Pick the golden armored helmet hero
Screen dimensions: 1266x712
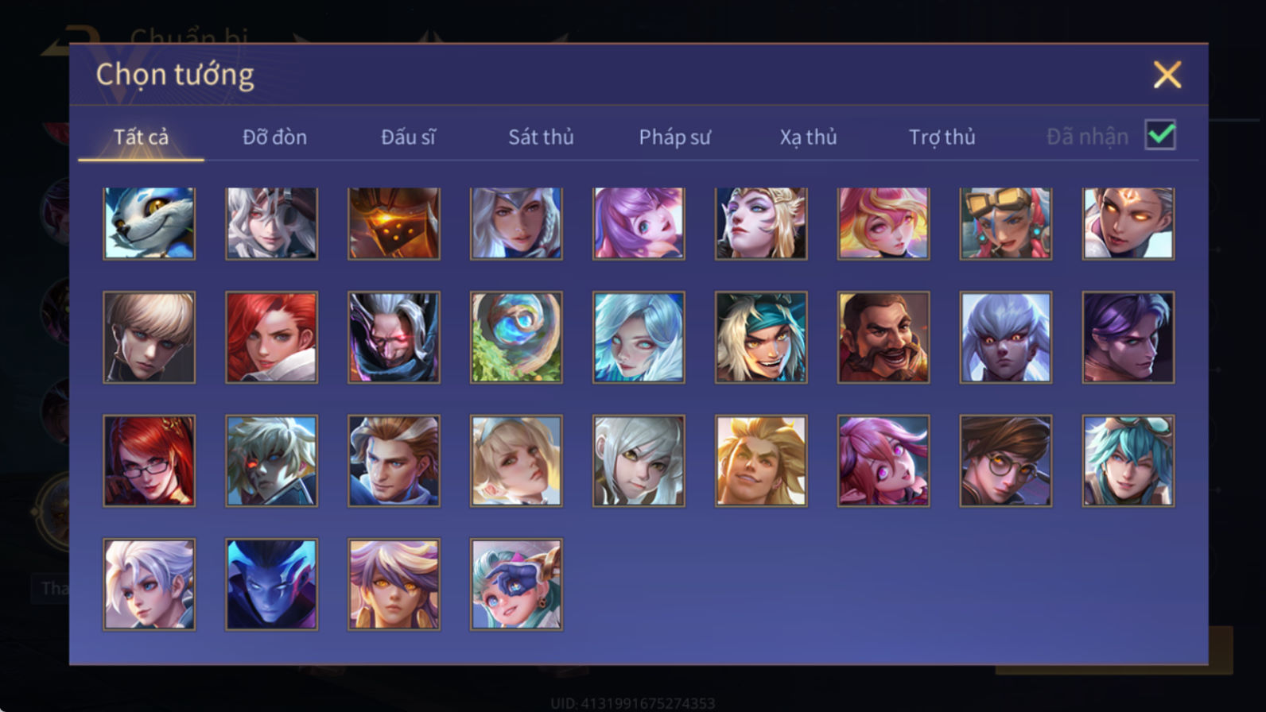point(394,223)
